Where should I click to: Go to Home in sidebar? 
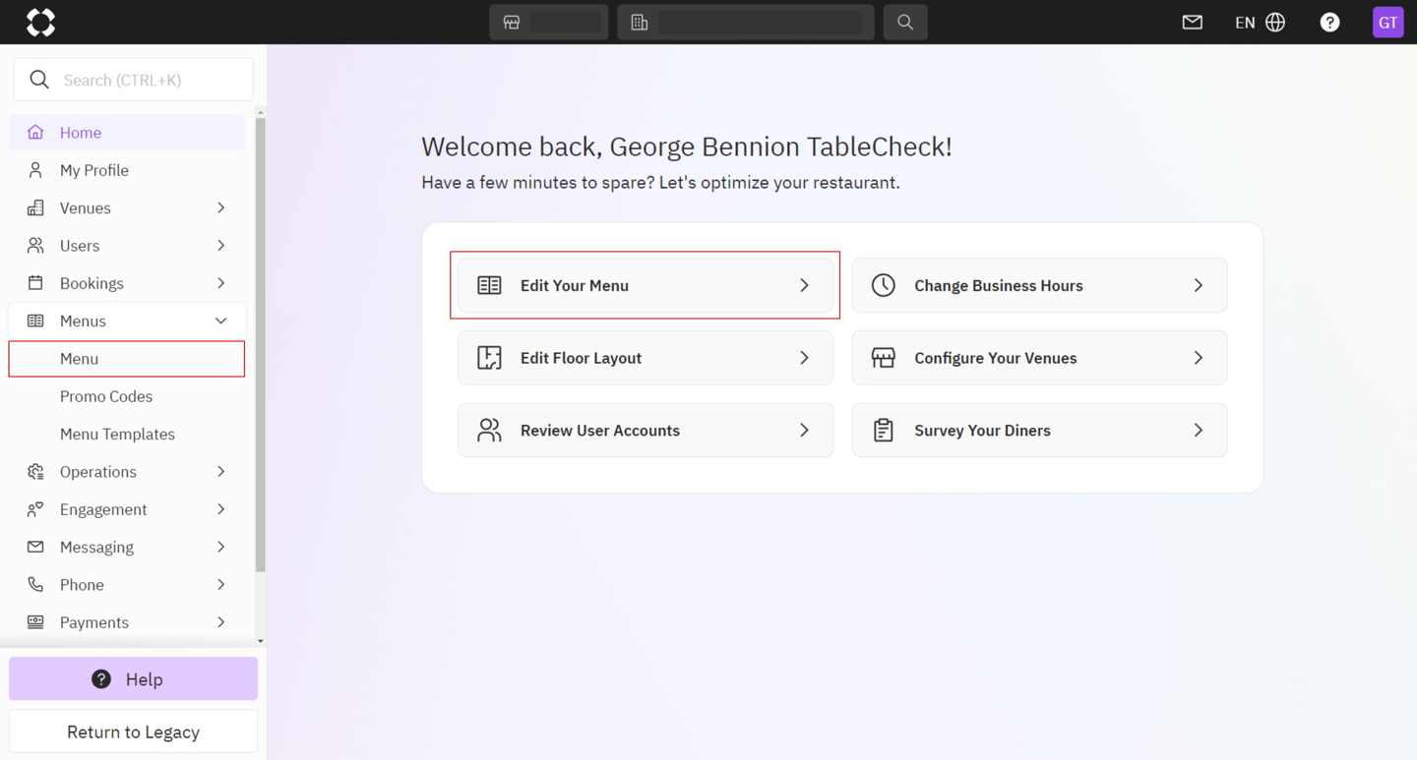pos(127,133)
